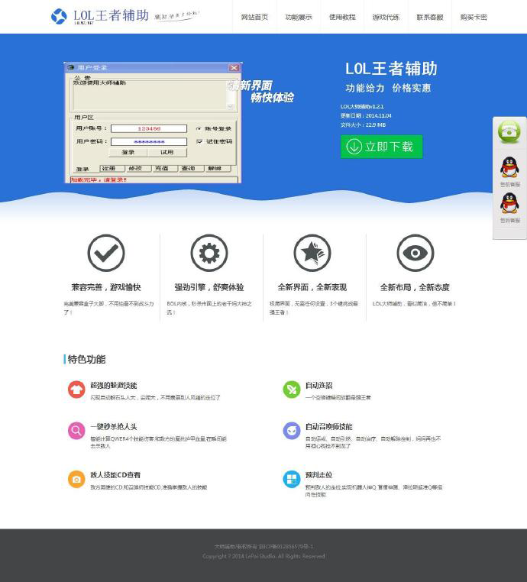This screenshot has width=527, height=582.
Task: Open the 联系客服 navigation item
Action: [x=430, y=17]
